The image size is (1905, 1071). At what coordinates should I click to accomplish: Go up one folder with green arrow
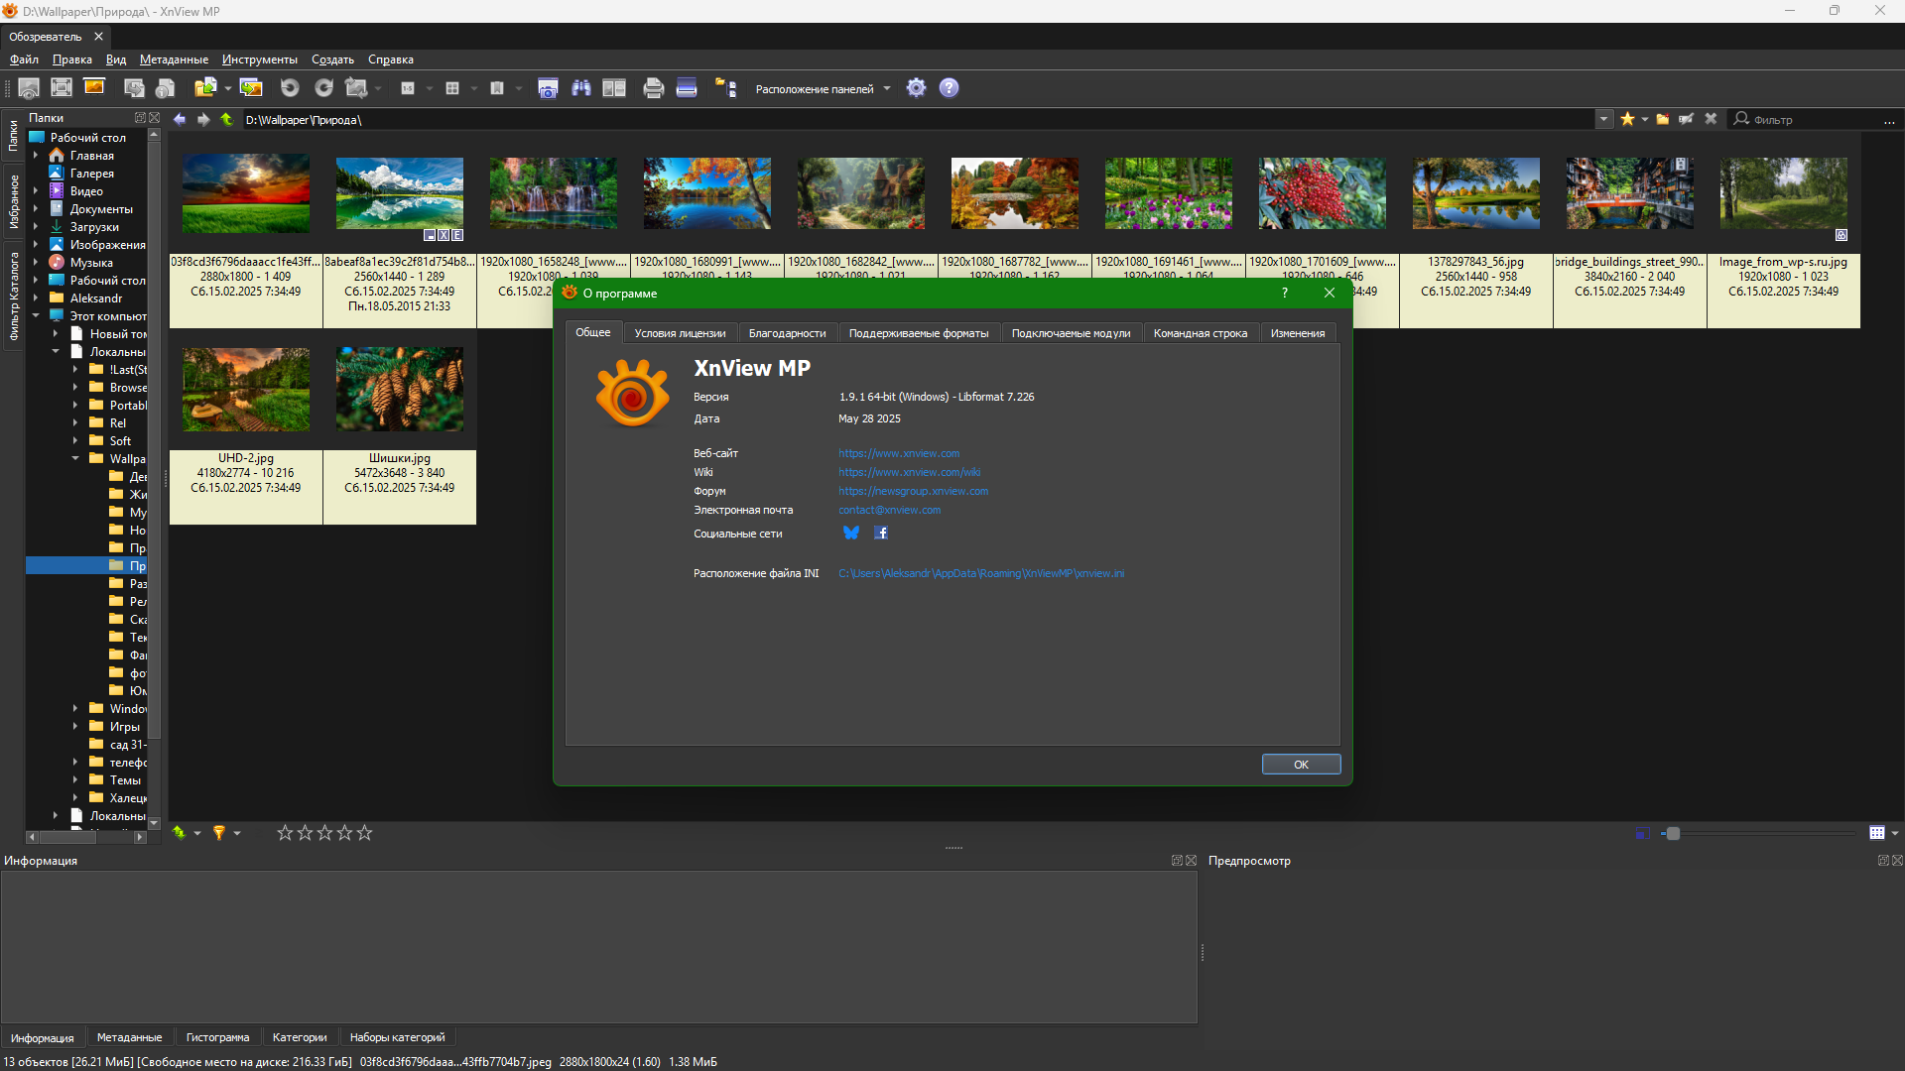pos(227,119)
